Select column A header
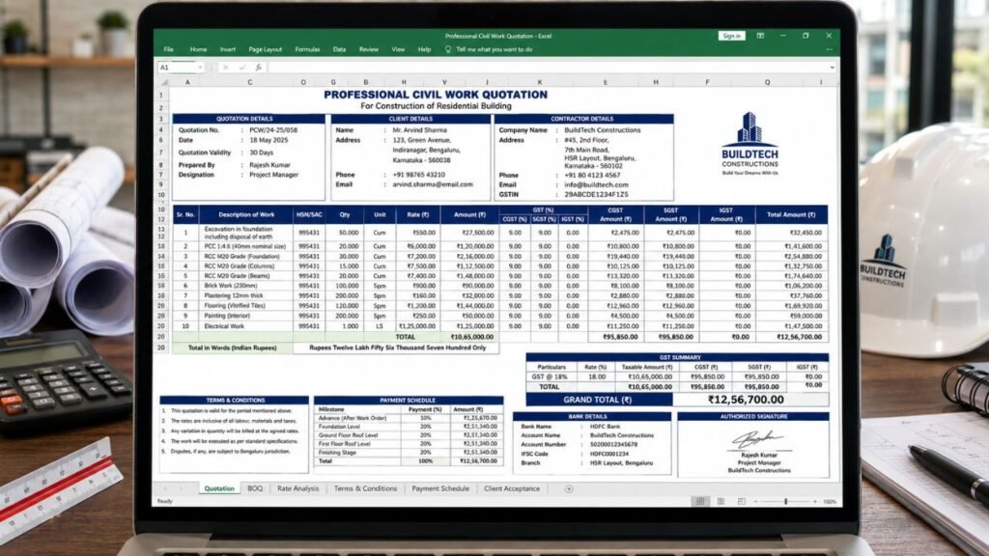Image resolution: width=989 pixels, height=556 pixels. [x=187, y=82]
